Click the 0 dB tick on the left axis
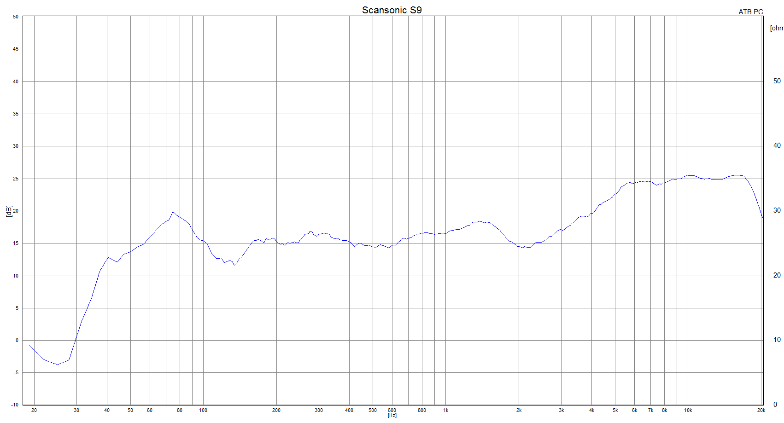784x423 pixels. 17,341
